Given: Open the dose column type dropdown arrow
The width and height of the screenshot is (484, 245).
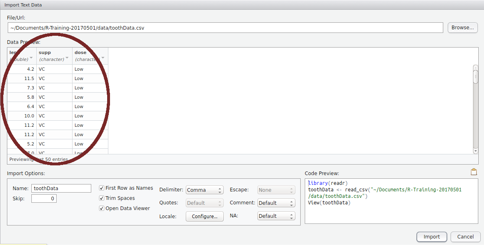Looking at the screenshot, I should click(103, 58).
